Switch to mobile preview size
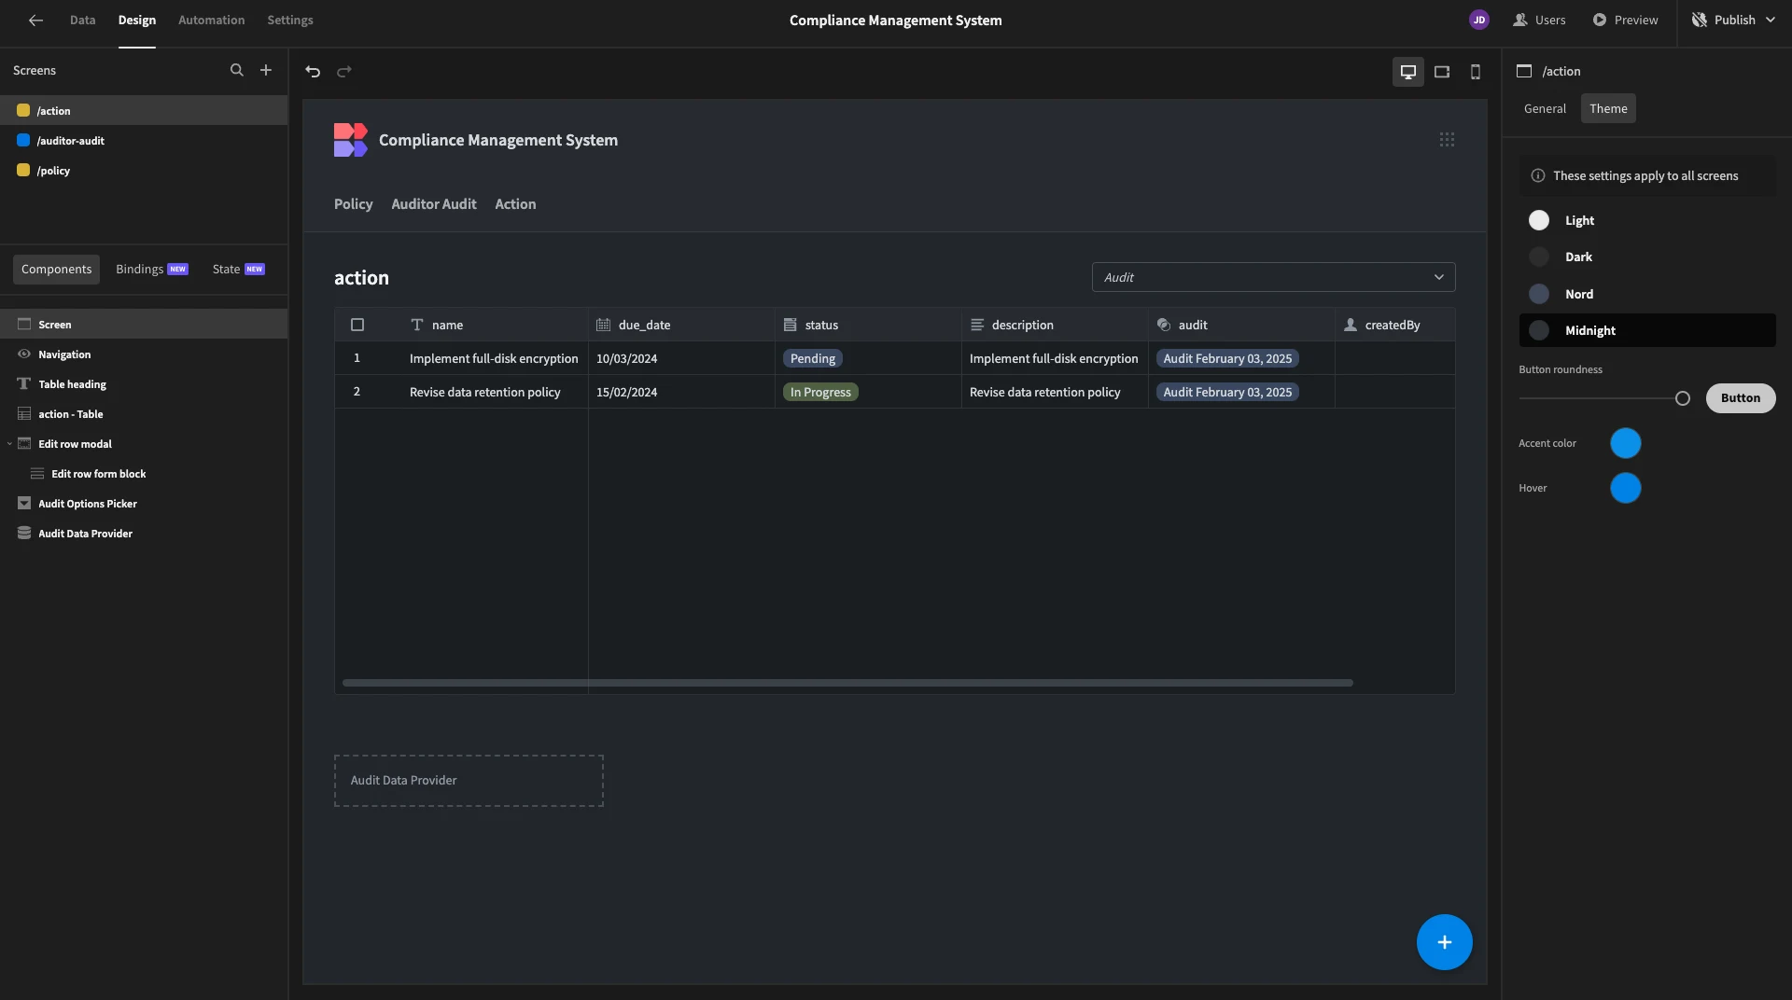 [x=1476, y=71]
